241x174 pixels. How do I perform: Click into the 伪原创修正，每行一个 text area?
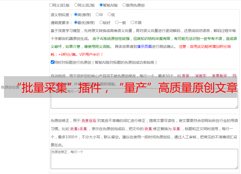(144, 159)
